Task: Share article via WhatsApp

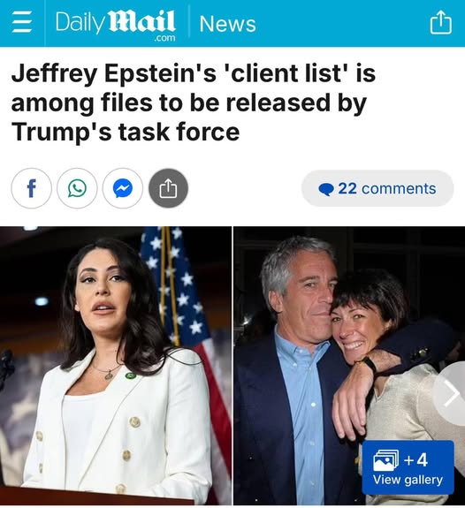Action: (x=77, y=188)
